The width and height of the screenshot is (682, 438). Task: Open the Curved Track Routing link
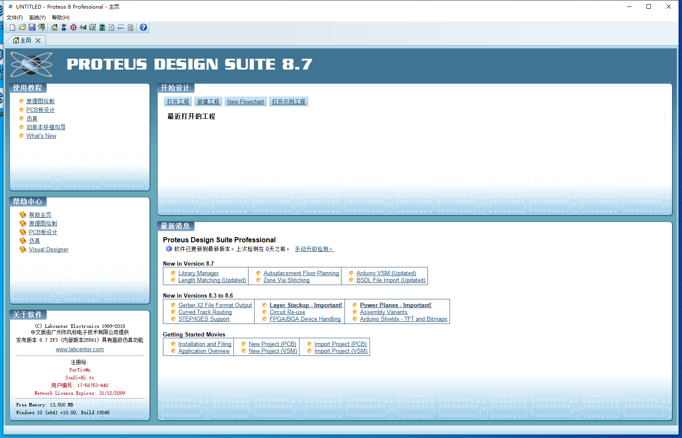[205, 312]
